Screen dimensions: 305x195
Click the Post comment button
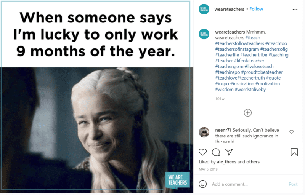293,184
